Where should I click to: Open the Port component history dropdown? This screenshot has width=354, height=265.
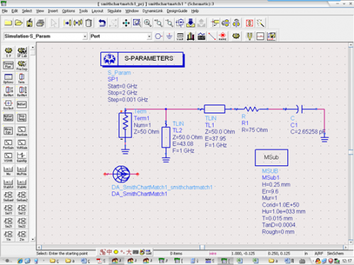[x=149, y=36]
